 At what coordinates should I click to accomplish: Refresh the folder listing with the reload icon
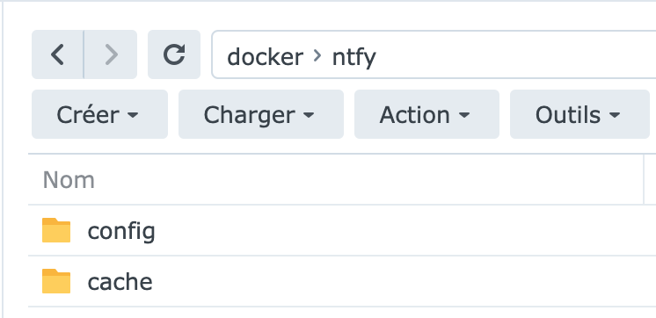174,54
